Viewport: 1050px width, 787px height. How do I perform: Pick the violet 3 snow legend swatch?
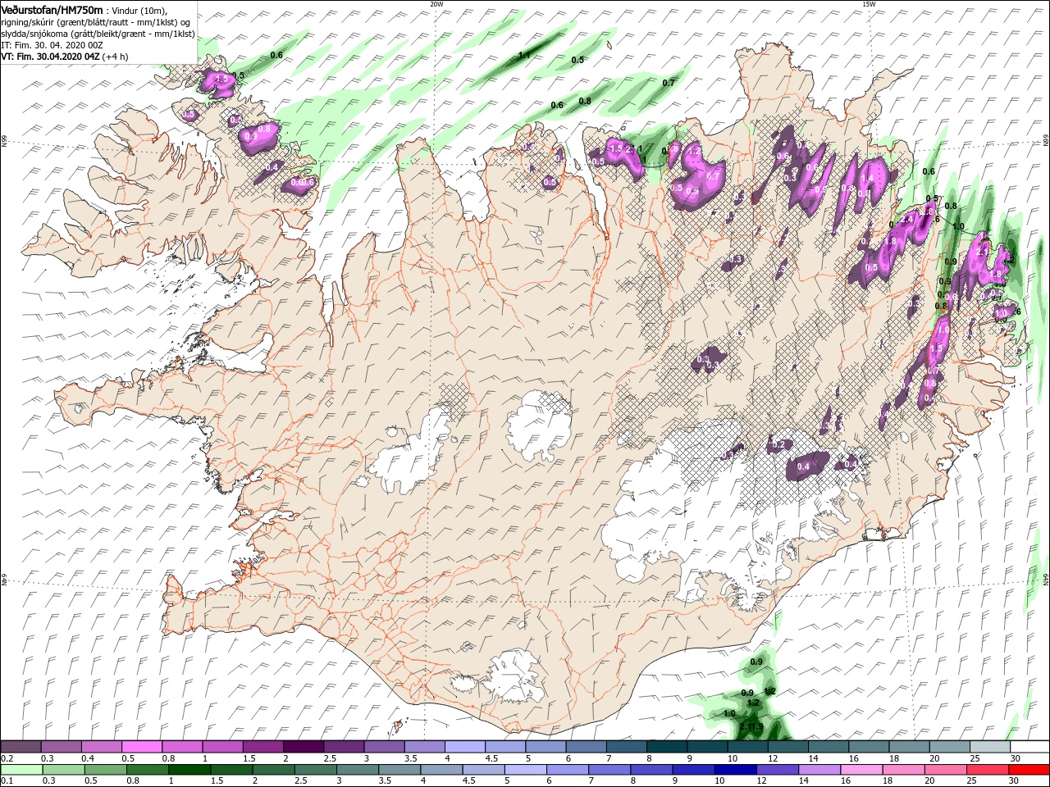coord(383,747)
